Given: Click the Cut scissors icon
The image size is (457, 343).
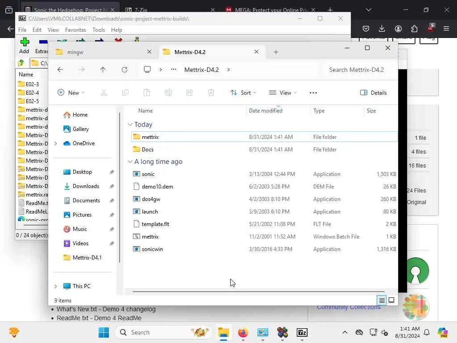Looking at the screenshot, I should tap(104, 93).
